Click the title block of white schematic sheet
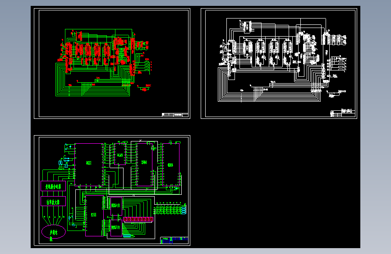Image resolution: width=391 pixels, height=254 pixels. pos(343,113)
